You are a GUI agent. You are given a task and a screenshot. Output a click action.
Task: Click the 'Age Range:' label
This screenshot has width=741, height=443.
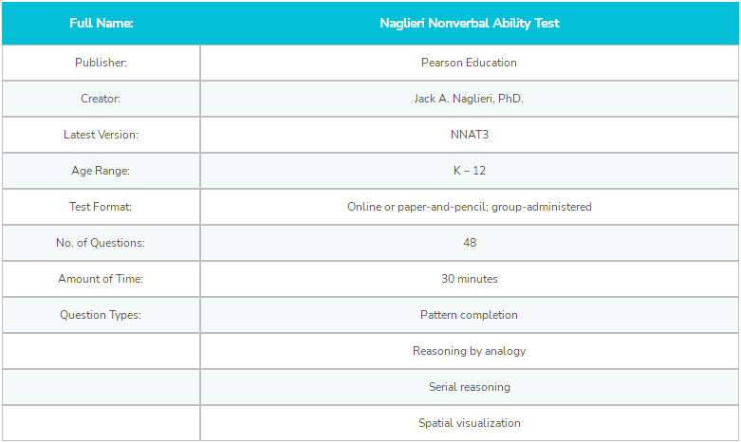pos(101,171)
